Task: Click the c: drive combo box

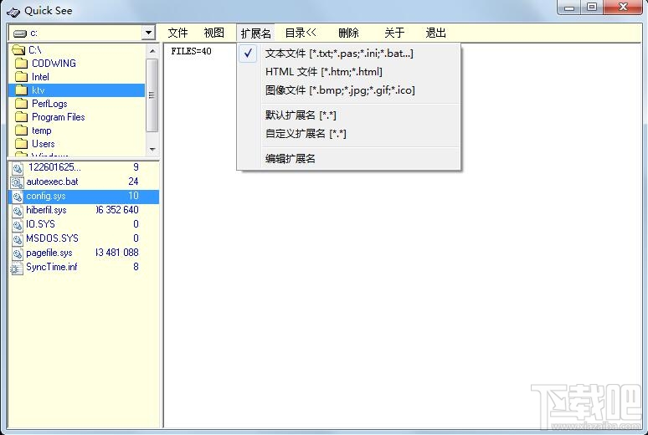Action: 82,33
